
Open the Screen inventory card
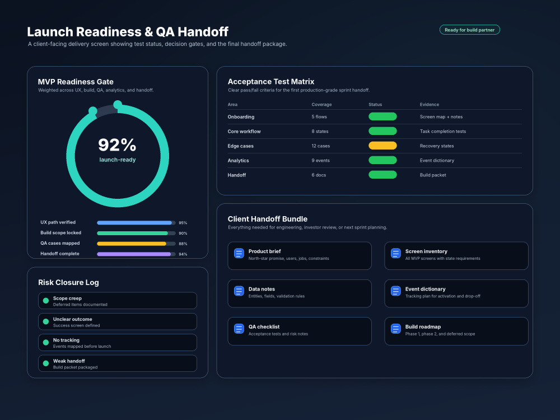coord(456,256)
